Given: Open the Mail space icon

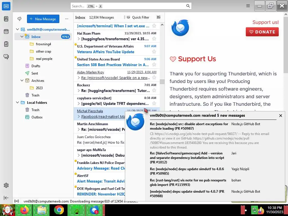Looking at the screenshot, I should click(x=6, y=6).
